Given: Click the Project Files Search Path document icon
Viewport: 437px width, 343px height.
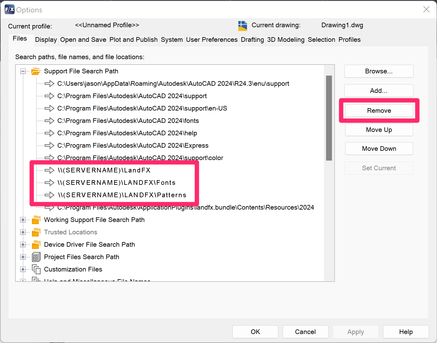Looking at the screenshot, I should (x=36, y=257).
